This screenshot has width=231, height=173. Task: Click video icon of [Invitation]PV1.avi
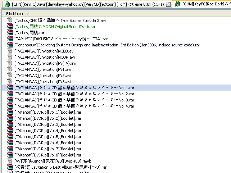pos(10,69)
